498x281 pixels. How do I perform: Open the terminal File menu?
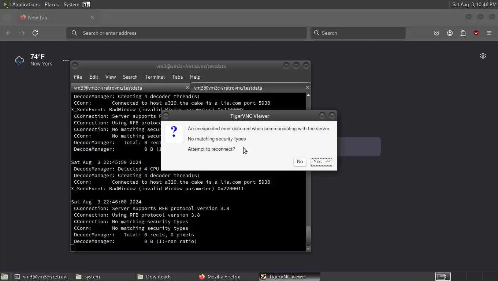click(78, 77)
